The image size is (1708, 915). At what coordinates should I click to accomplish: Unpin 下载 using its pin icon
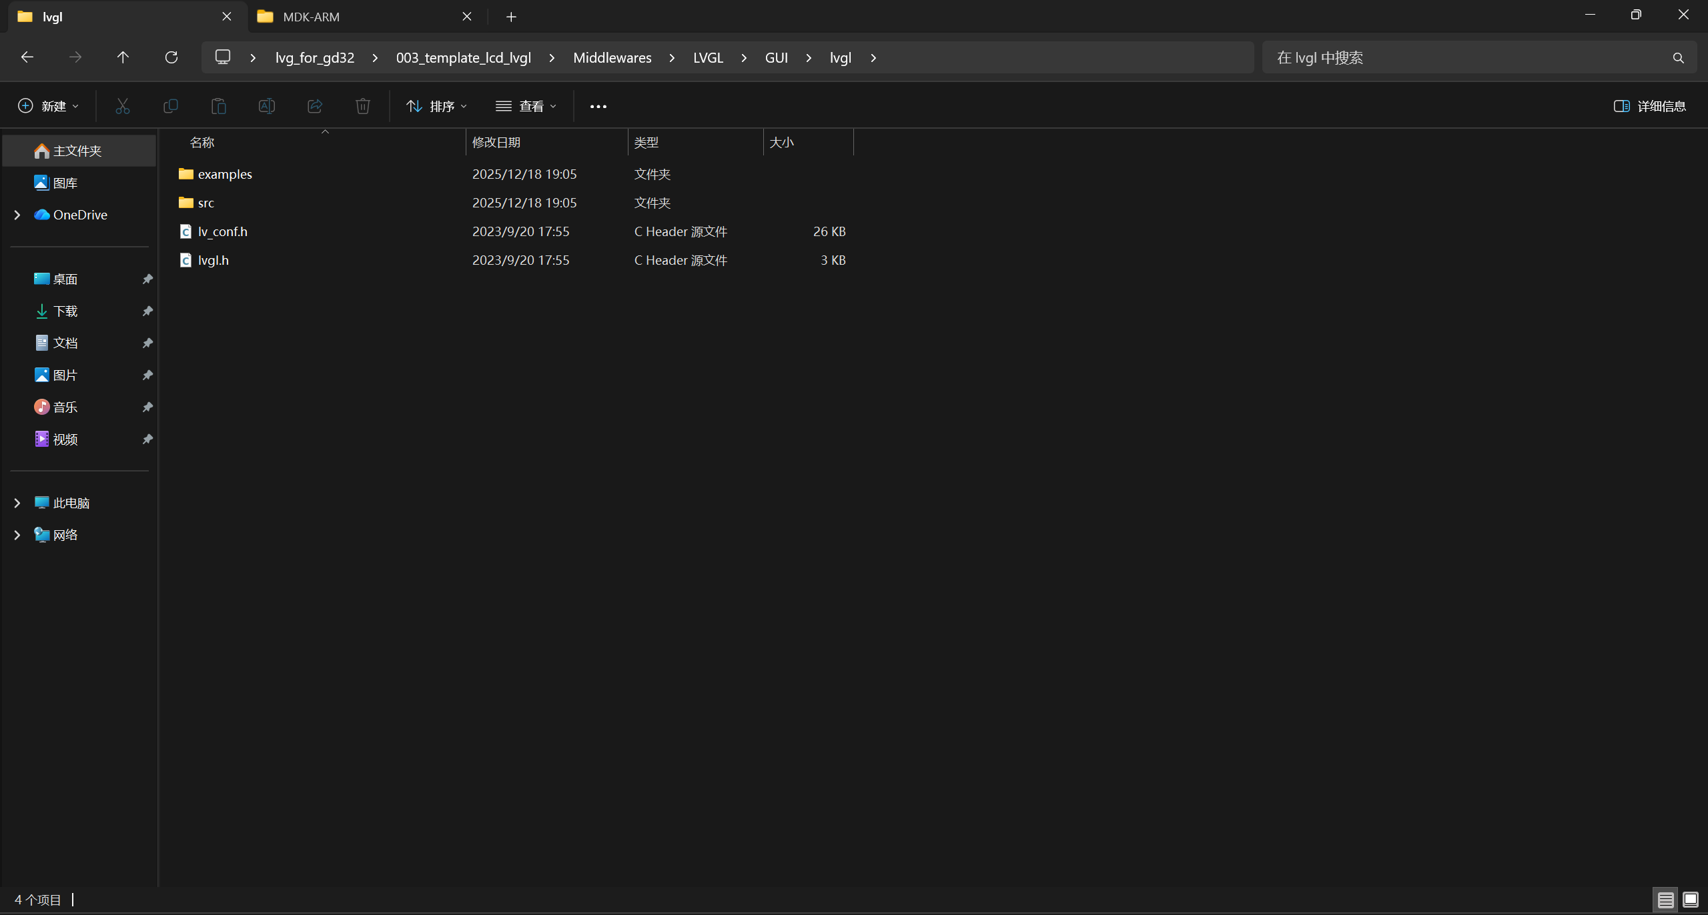coord(147,311)
